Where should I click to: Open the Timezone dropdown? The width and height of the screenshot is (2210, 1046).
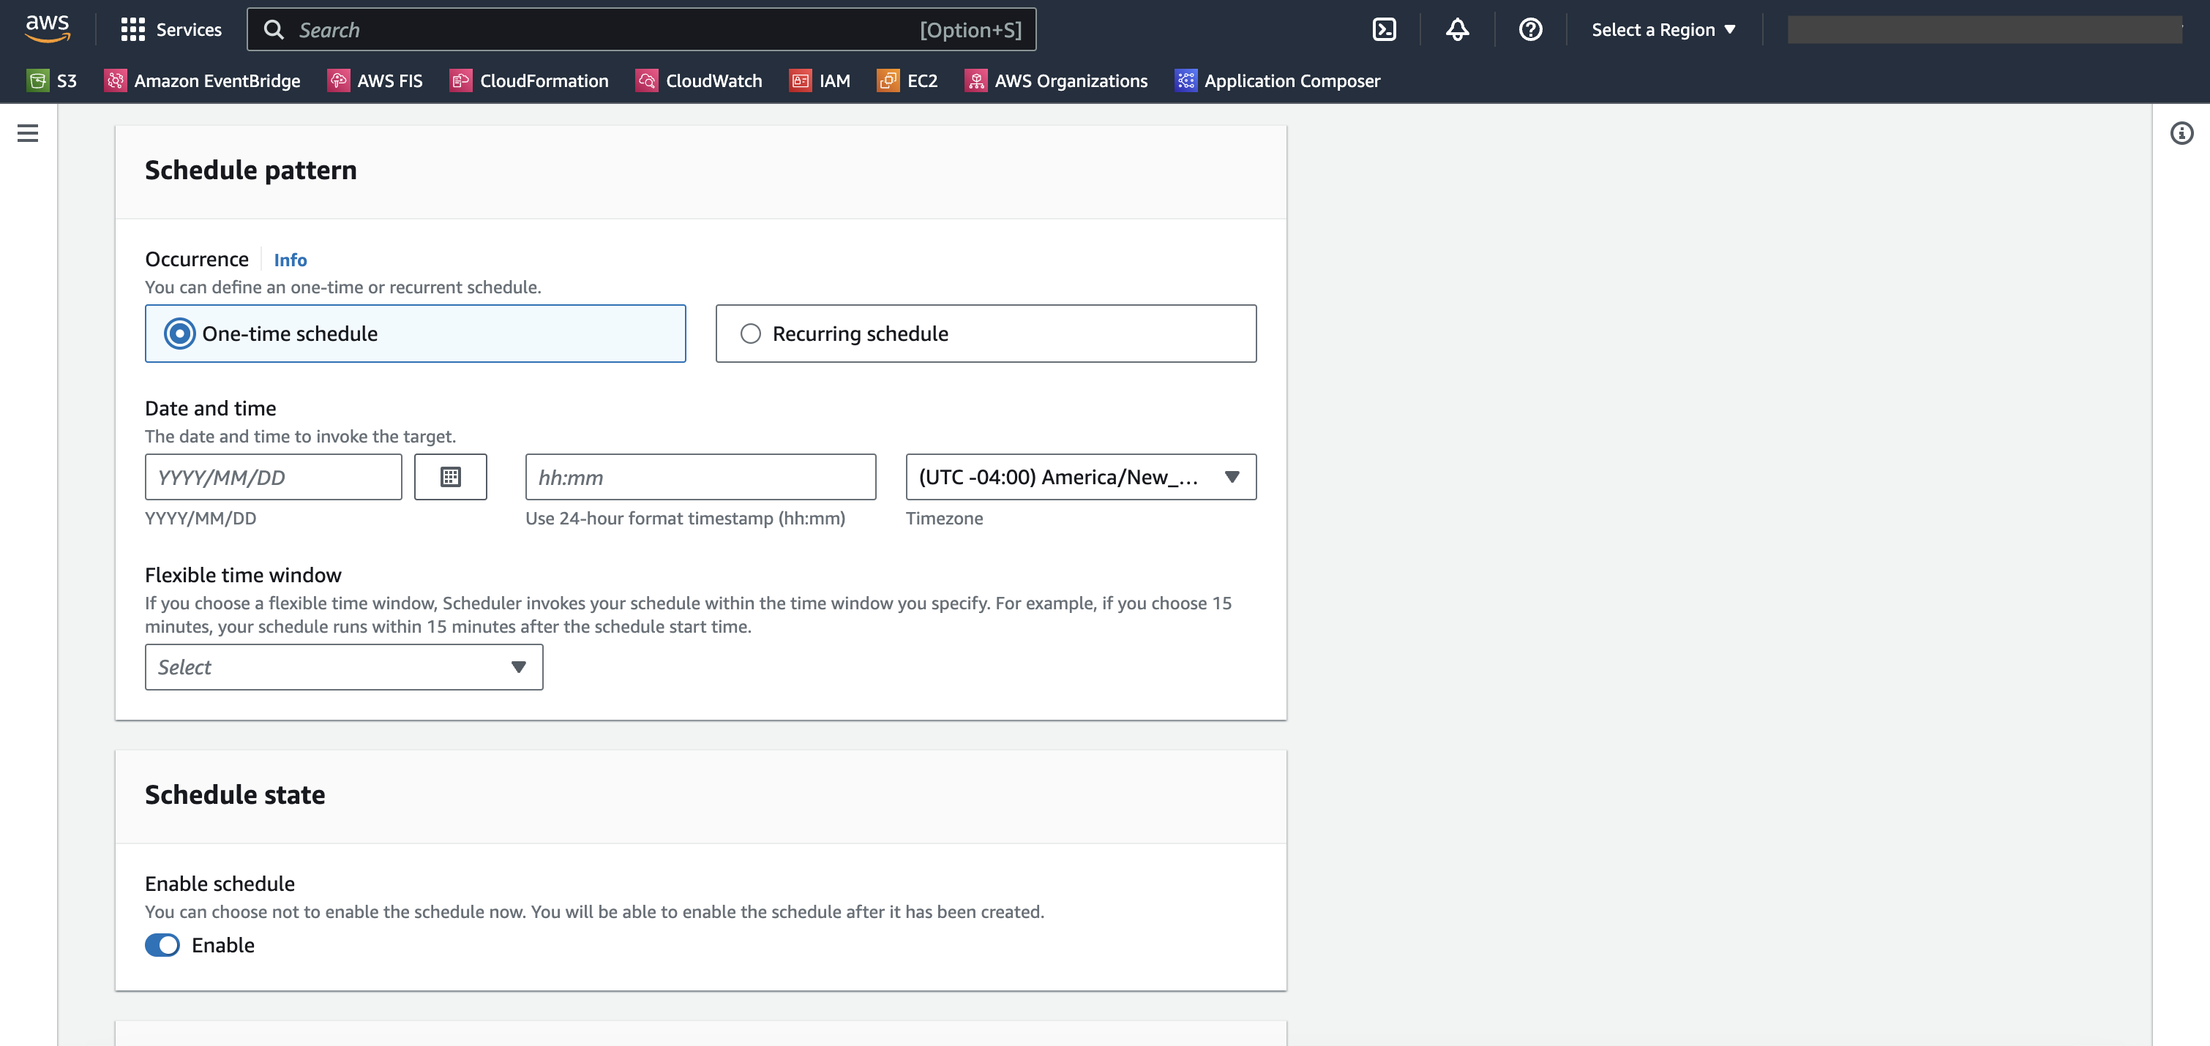coord(1080,477)
